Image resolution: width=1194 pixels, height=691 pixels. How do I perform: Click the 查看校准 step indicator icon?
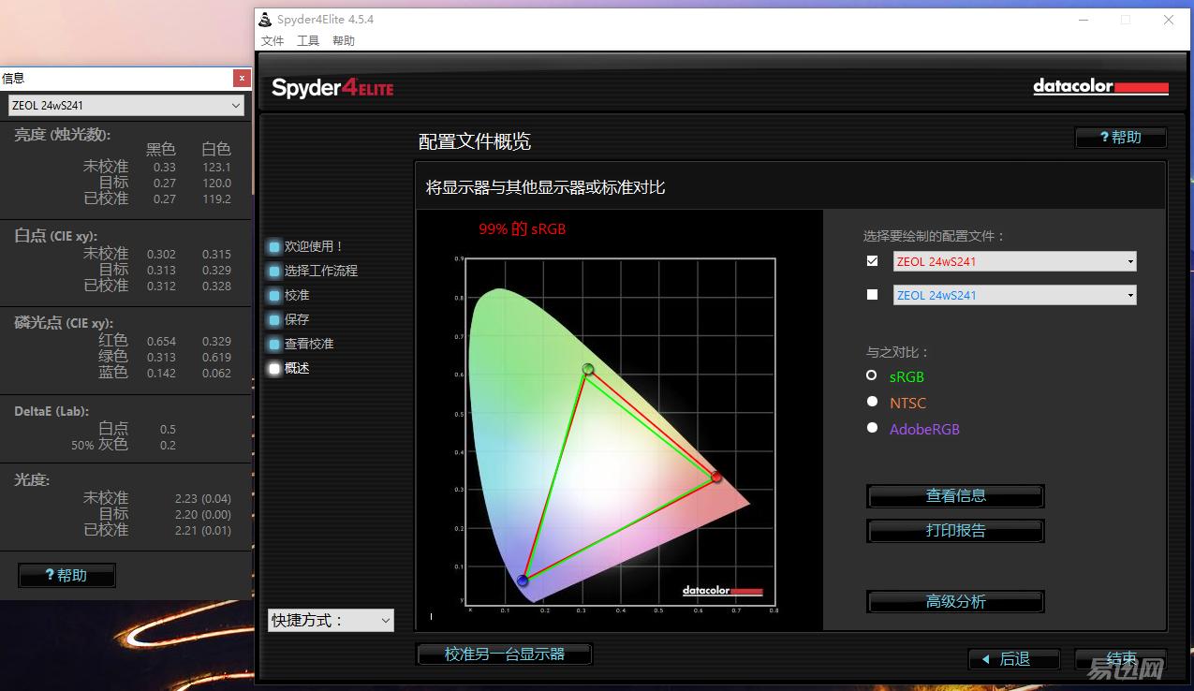pyautogui.click(x=274, y=344)
